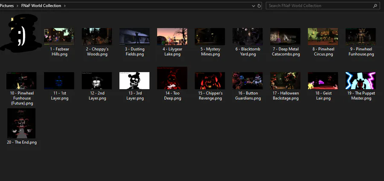Select 1 - Fazbear Hills thumbnail
384x181 pixels.
click(59, 36)
